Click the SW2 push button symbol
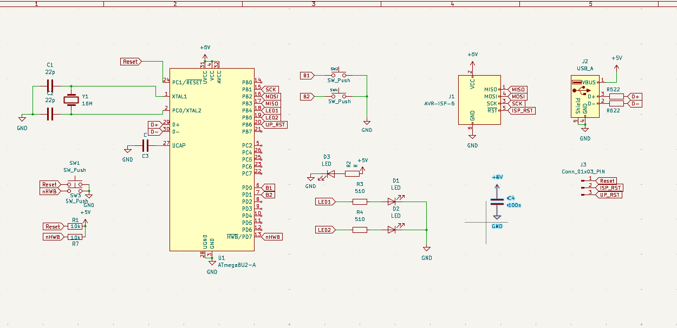Image resolution: width=677 pixels, height=328 pixels. [338, 75]
